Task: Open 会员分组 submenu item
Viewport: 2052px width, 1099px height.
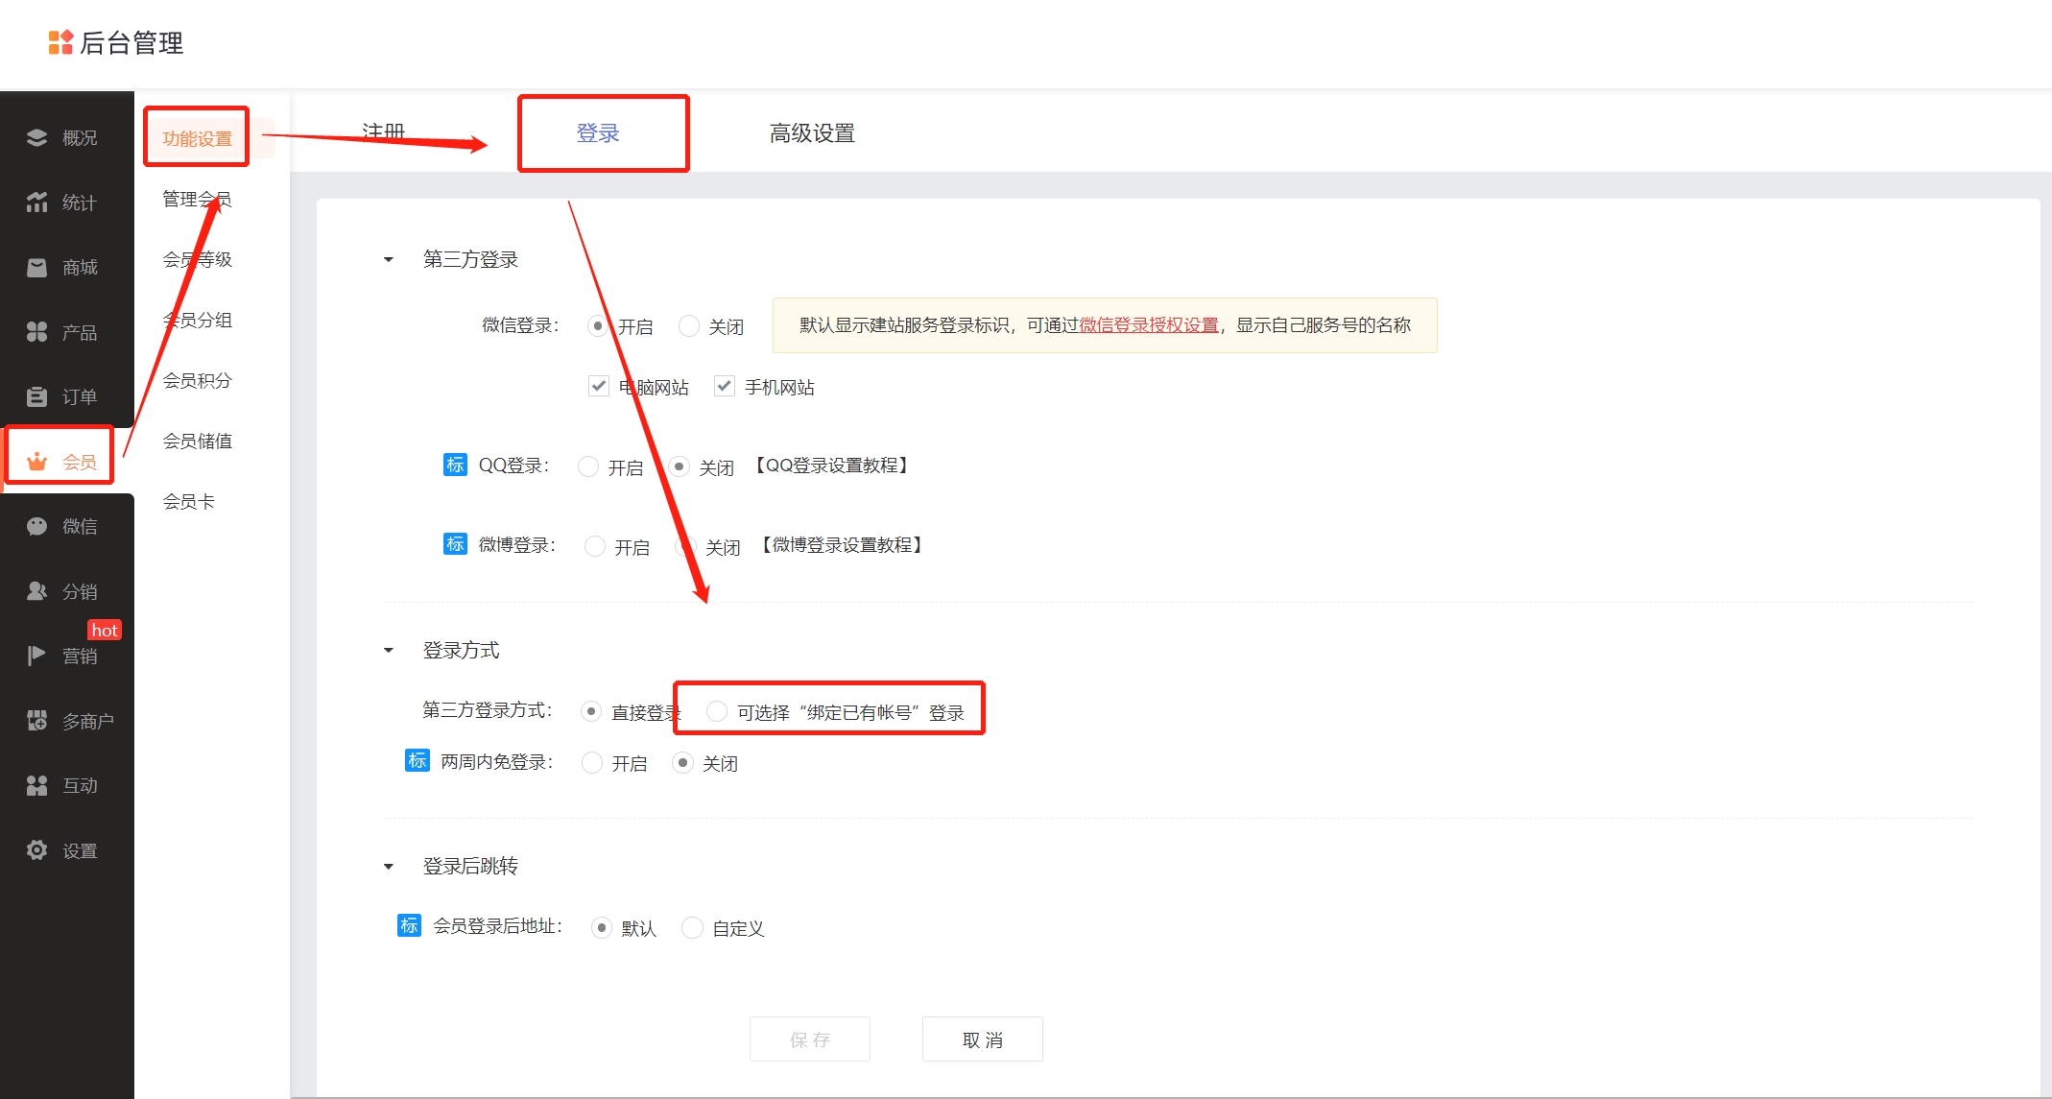Action: 198,320
